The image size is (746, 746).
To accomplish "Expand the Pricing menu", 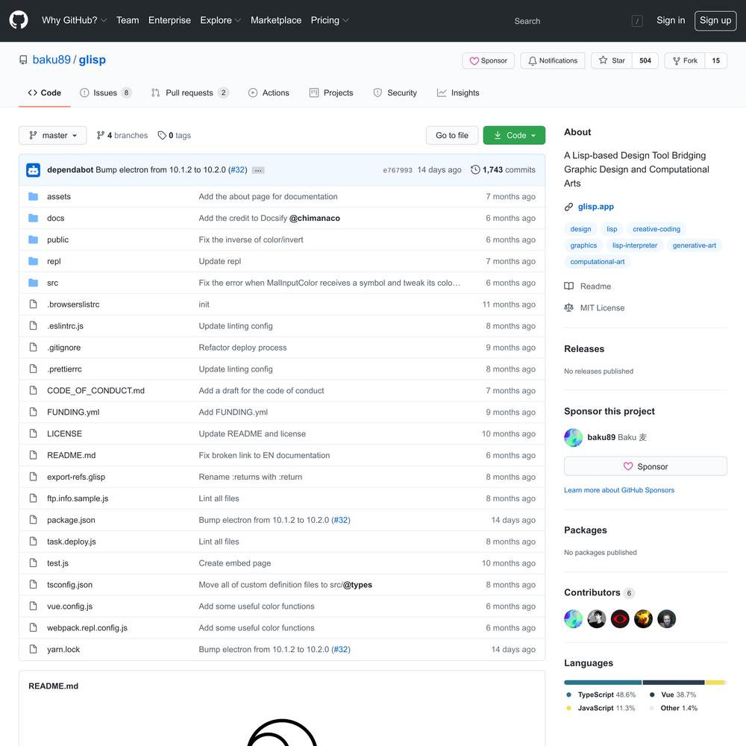I will 329,20.
